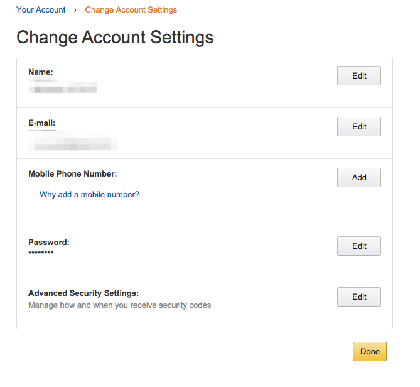Add a Mobile Phone Number
The height and width of the screenshot is (387, 420).
359,178
